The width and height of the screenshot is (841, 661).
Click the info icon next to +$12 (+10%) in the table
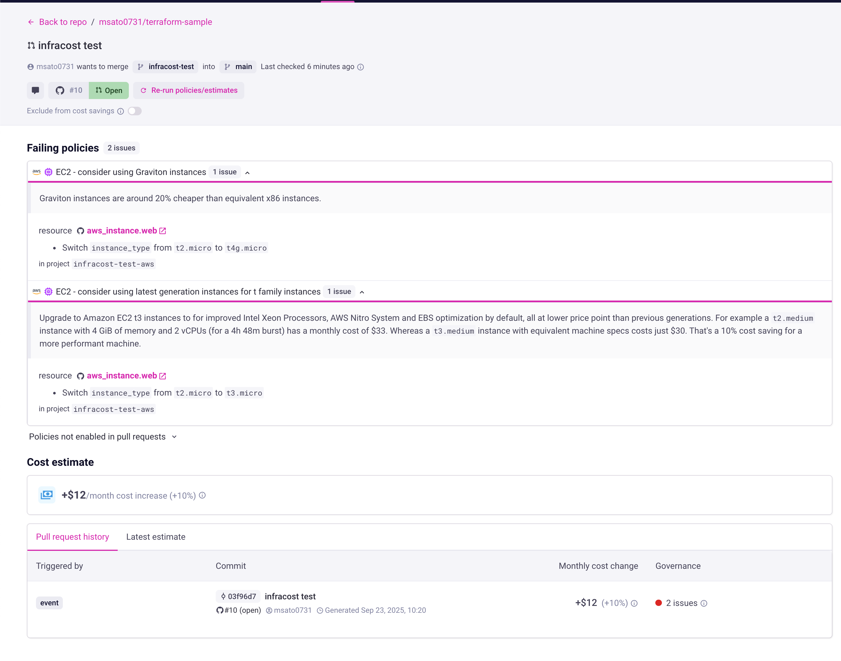pyautogui.click(x=634, y=603)
